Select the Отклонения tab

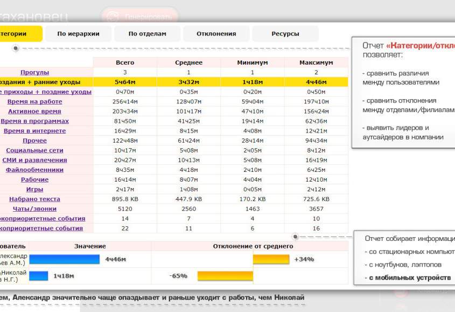coord(216,34)
